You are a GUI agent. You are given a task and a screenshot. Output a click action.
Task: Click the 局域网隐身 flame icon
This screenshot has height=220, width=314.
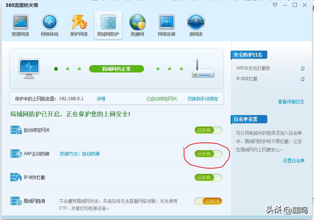click(15, 201)
